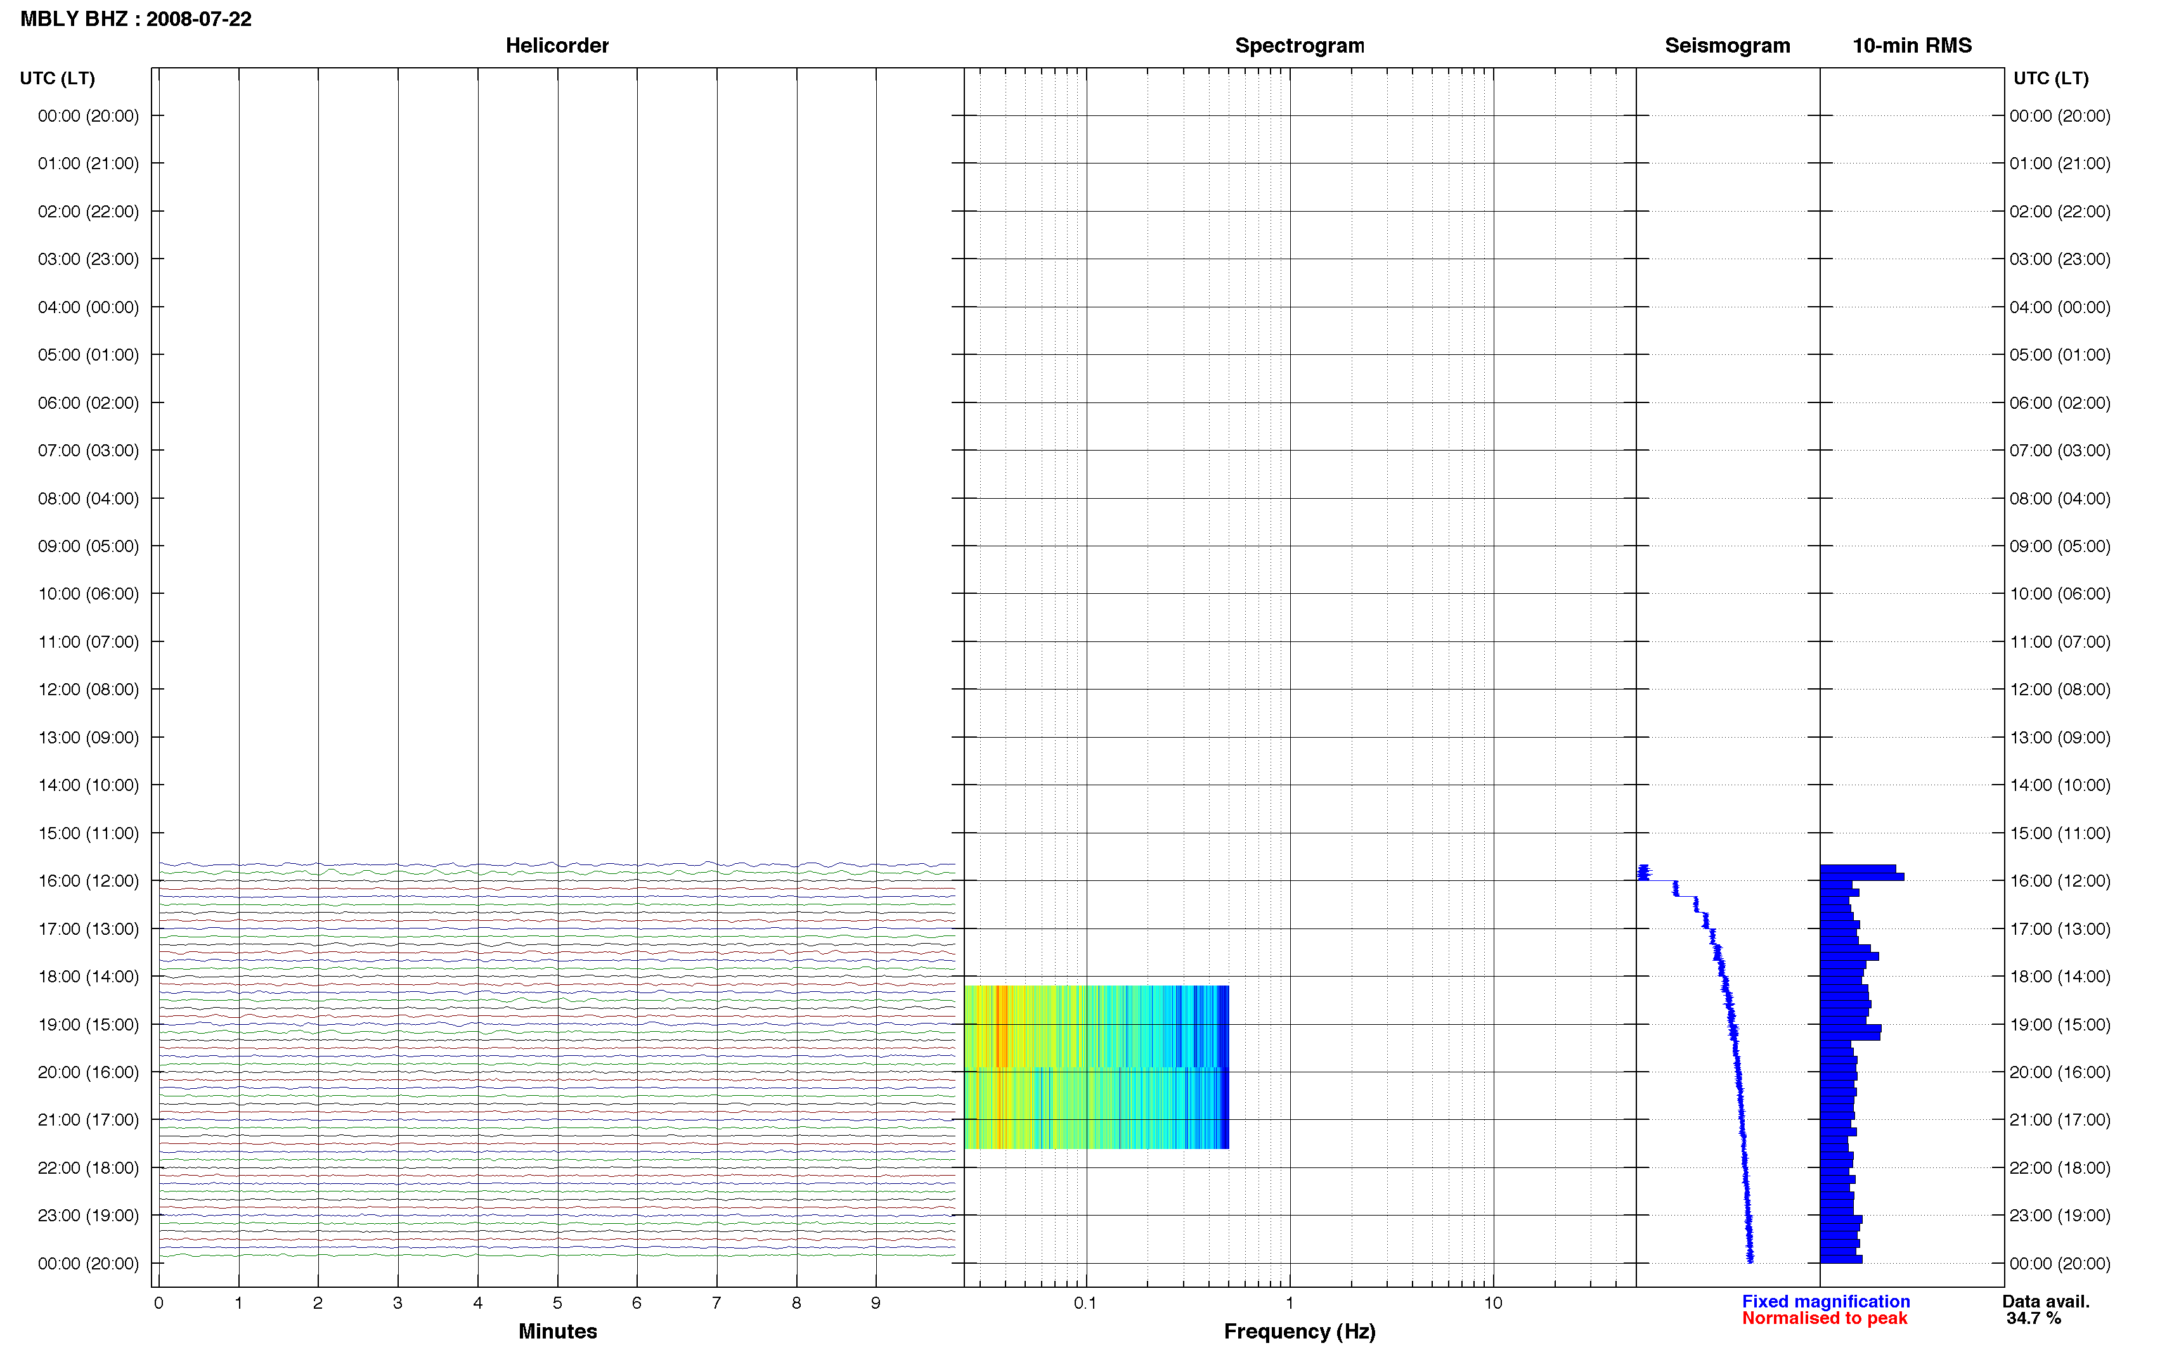Click the 10 frequency axis tick label
The width and height of the screenshot is (2167, 1355).
[1493, 1303]
